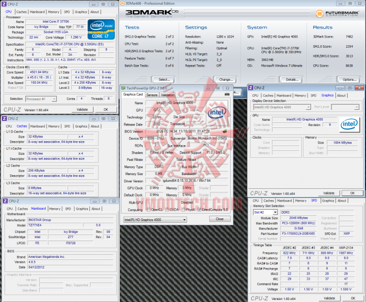
Task: Click the GPU-Z title bar app icon
Action: click(x=124, y=88)
